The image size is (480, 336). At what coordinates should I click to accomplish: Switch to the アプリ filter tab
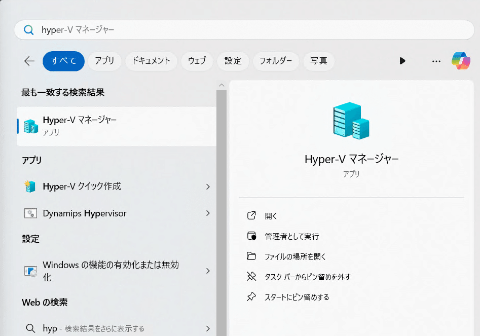[104, 61]
